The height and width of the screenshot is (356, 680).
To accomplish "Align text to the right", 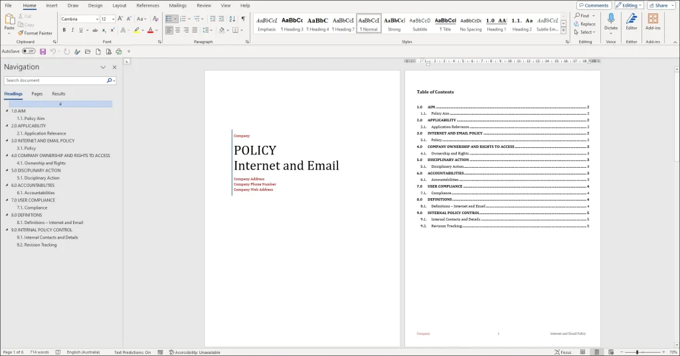I will coord(186,30).
